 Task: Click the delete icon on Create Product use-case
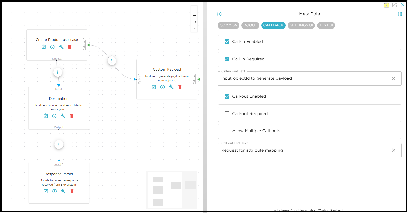(x=70, y=47)
